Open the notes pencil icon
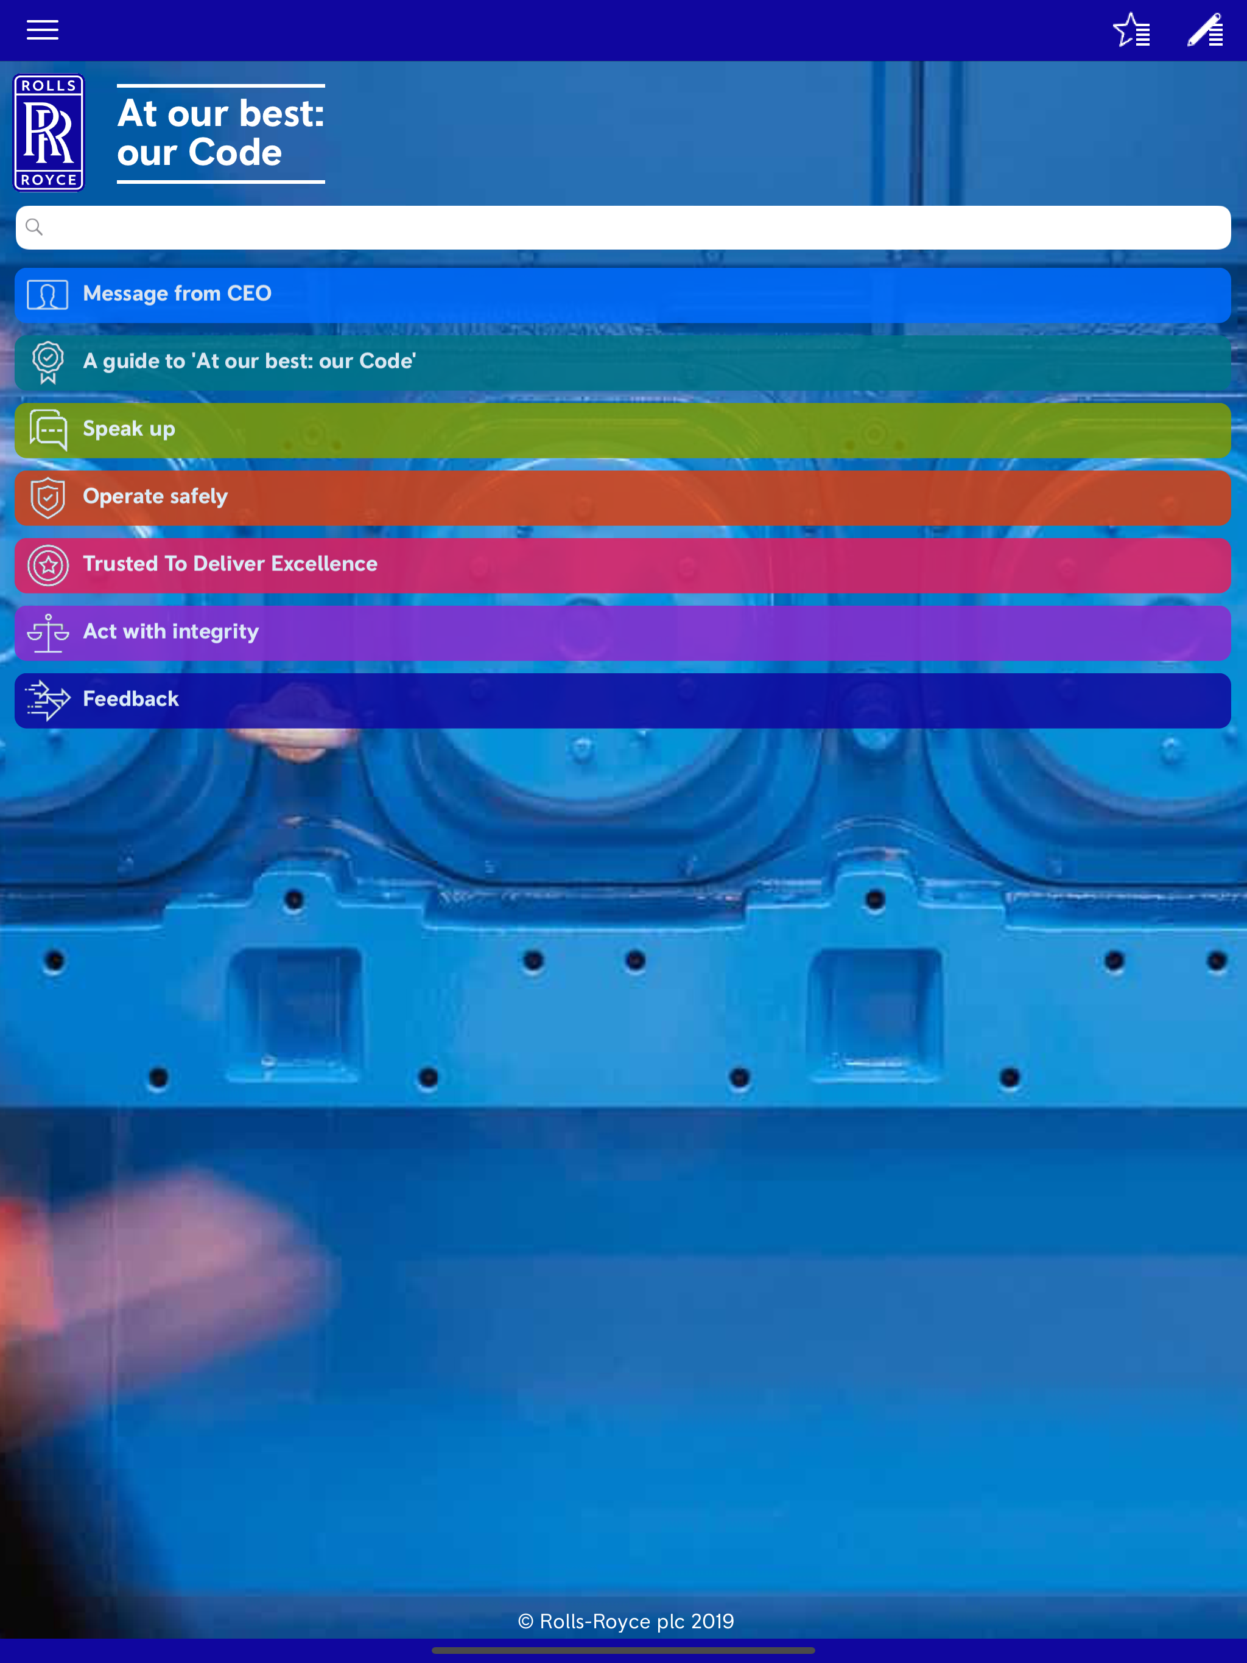The image size is (1247, 1663). 1205,30
